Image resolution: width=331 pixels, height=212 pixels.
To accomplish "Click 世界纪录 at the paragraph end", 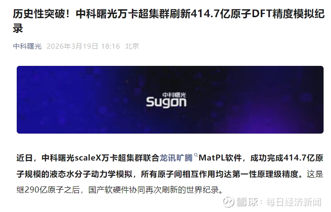I will click(202, 190).
